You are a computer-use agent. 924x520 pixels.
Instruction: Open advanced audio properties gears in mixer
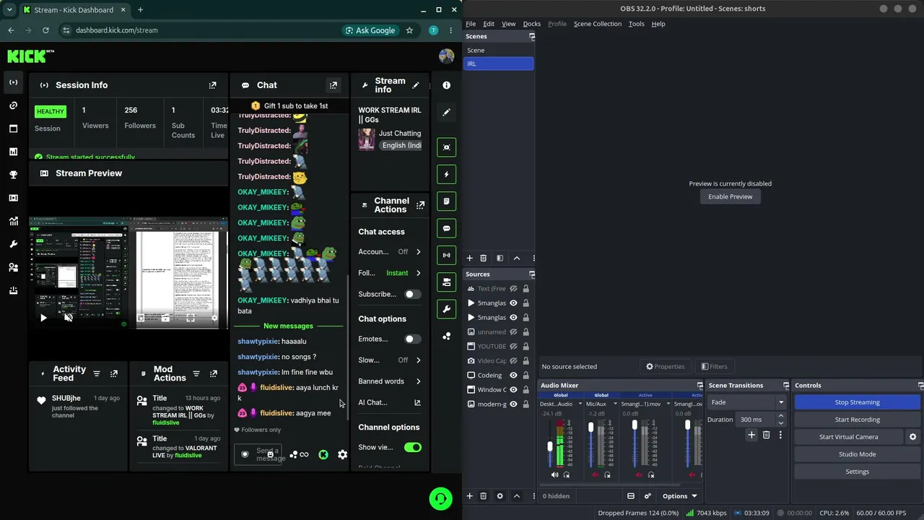[x=648, y=496]
